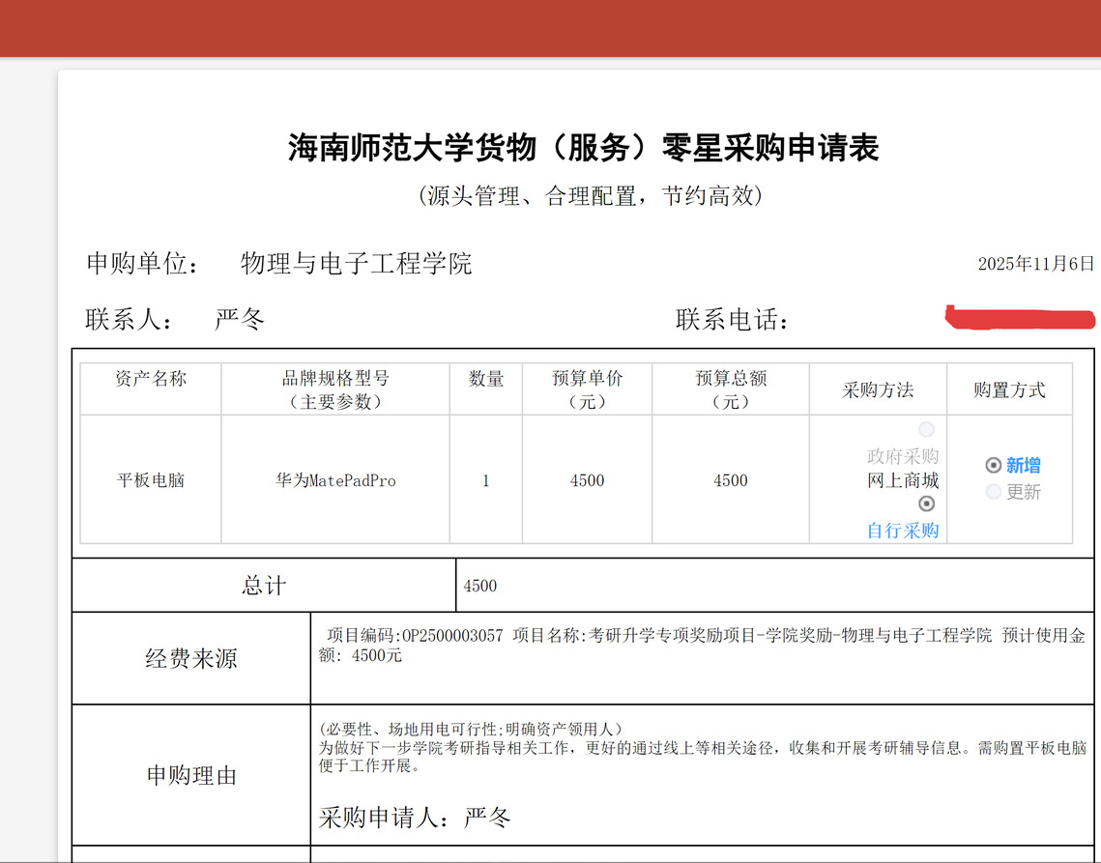Click the 华为MatePadPro model cell
Image resolution: width=1101 pixels, height=863 pixels.
pyautogui.click(x=335, y=480)
